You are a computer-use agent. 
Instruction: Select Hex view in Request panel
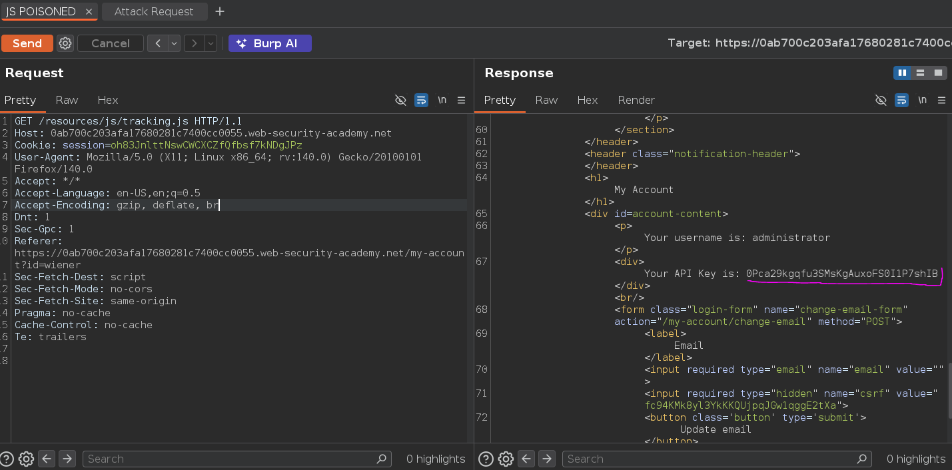[108, 100]
